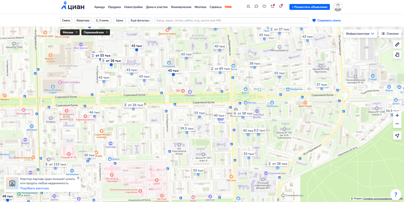Open the Ипотека menu
Viewport: 404px width, 202px height.
pos(200,7)
